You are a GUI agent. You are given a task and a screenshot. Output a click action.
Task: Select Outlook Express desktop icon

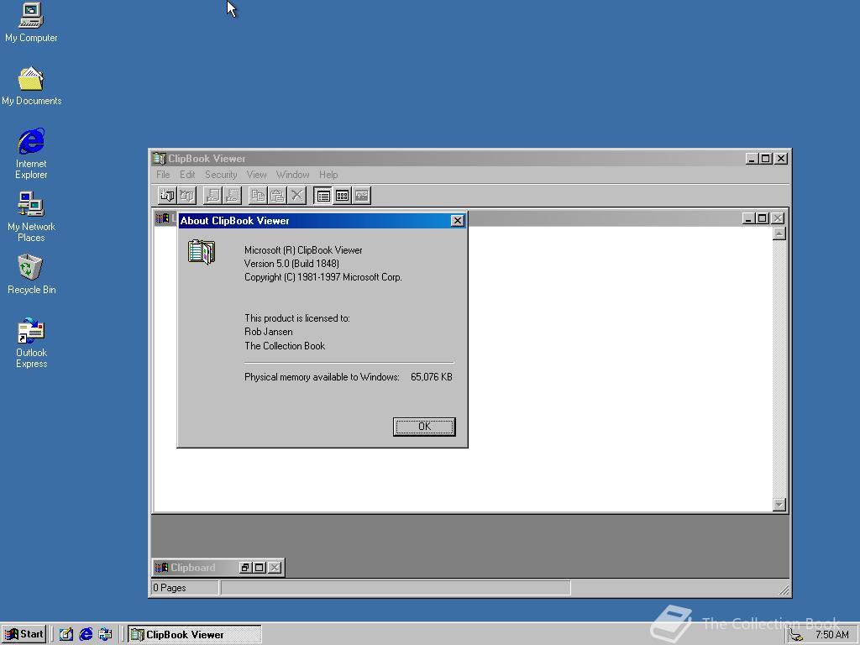(x=31, y=343)
